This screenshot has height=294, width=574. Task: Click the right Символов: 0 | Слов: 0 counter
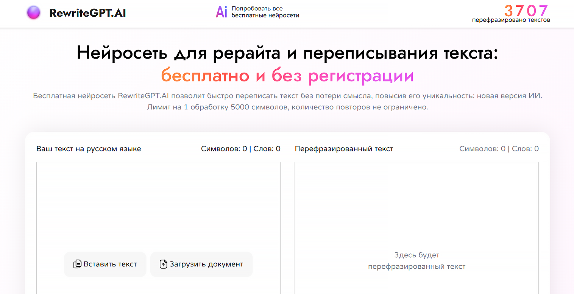499,148
